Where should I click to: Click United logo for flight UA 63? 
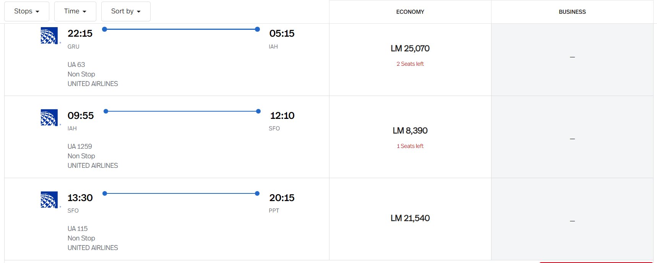point(49,36)
